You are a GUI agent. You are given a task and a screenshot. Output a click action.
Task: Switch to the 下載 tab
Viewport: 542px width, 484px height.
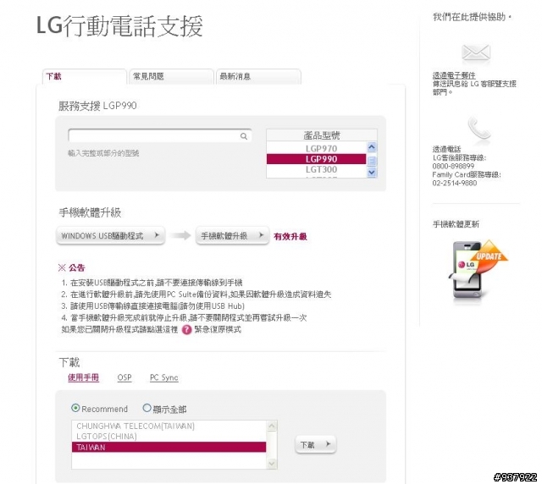point(85,77)
